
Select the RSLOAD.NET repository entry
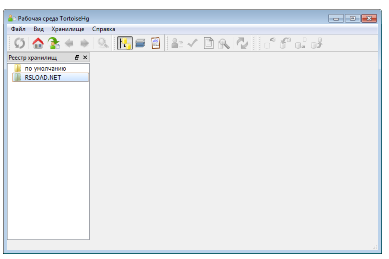(51, 77)
